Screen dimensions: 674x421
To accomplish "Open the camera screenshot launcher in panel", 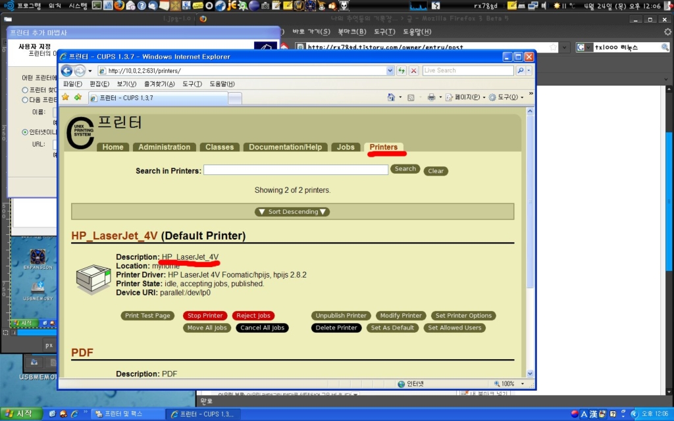I will pos(265,5).
